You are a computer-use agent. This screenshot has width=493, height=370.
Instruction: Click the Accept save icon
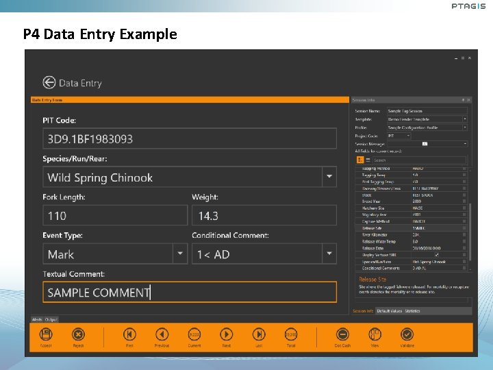click(46, 334)
